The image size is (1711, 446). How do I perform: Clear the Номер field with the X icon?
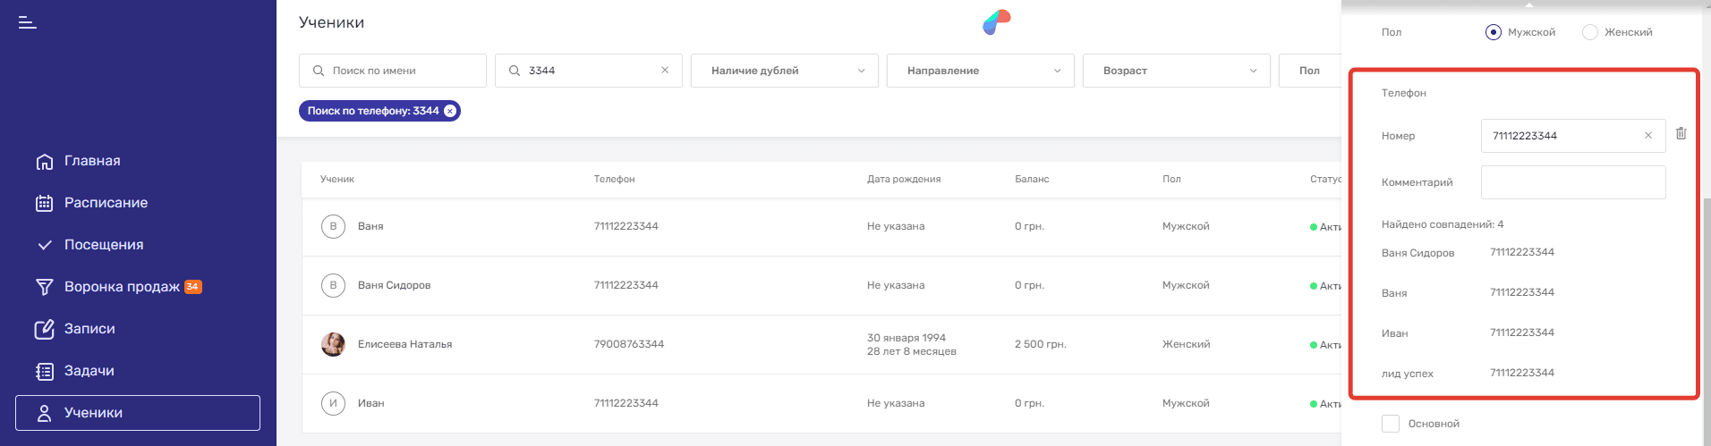point(1648,136)
